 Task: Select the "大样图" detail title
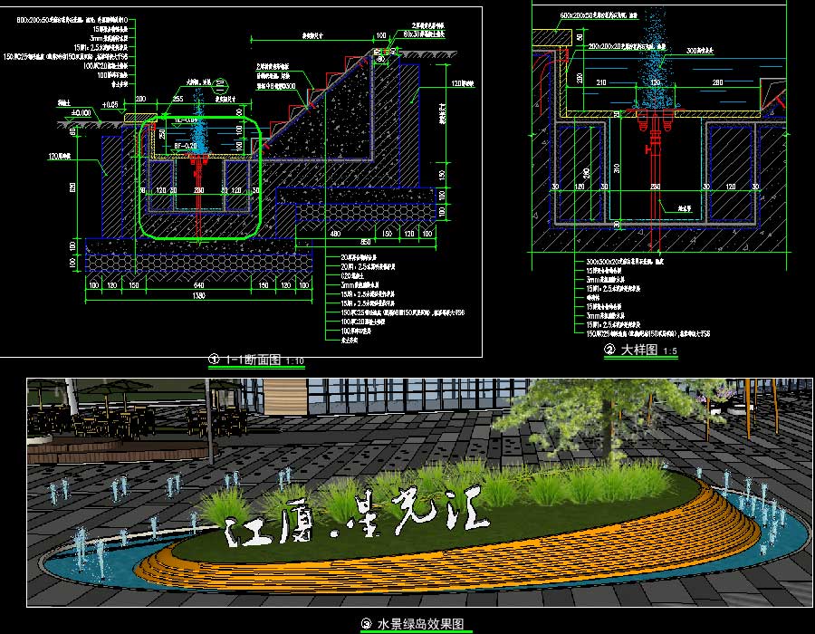pyautogui.click(x=638, y=350)
